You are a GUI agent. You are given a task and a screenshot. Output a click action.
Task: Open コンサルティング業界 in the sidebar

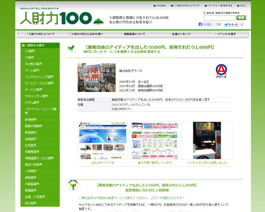[x=39, y=77]
